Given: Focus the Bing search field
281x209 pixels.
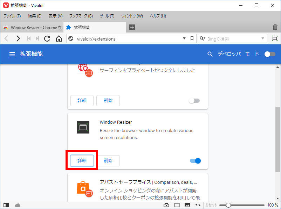Looking at the screenshot, I should click(x=233, y=39).
